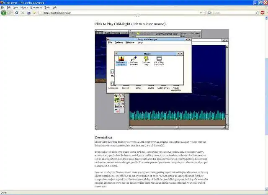
Task: Maximize the Maxis group window with up arrow
Action: coord(182,54)
